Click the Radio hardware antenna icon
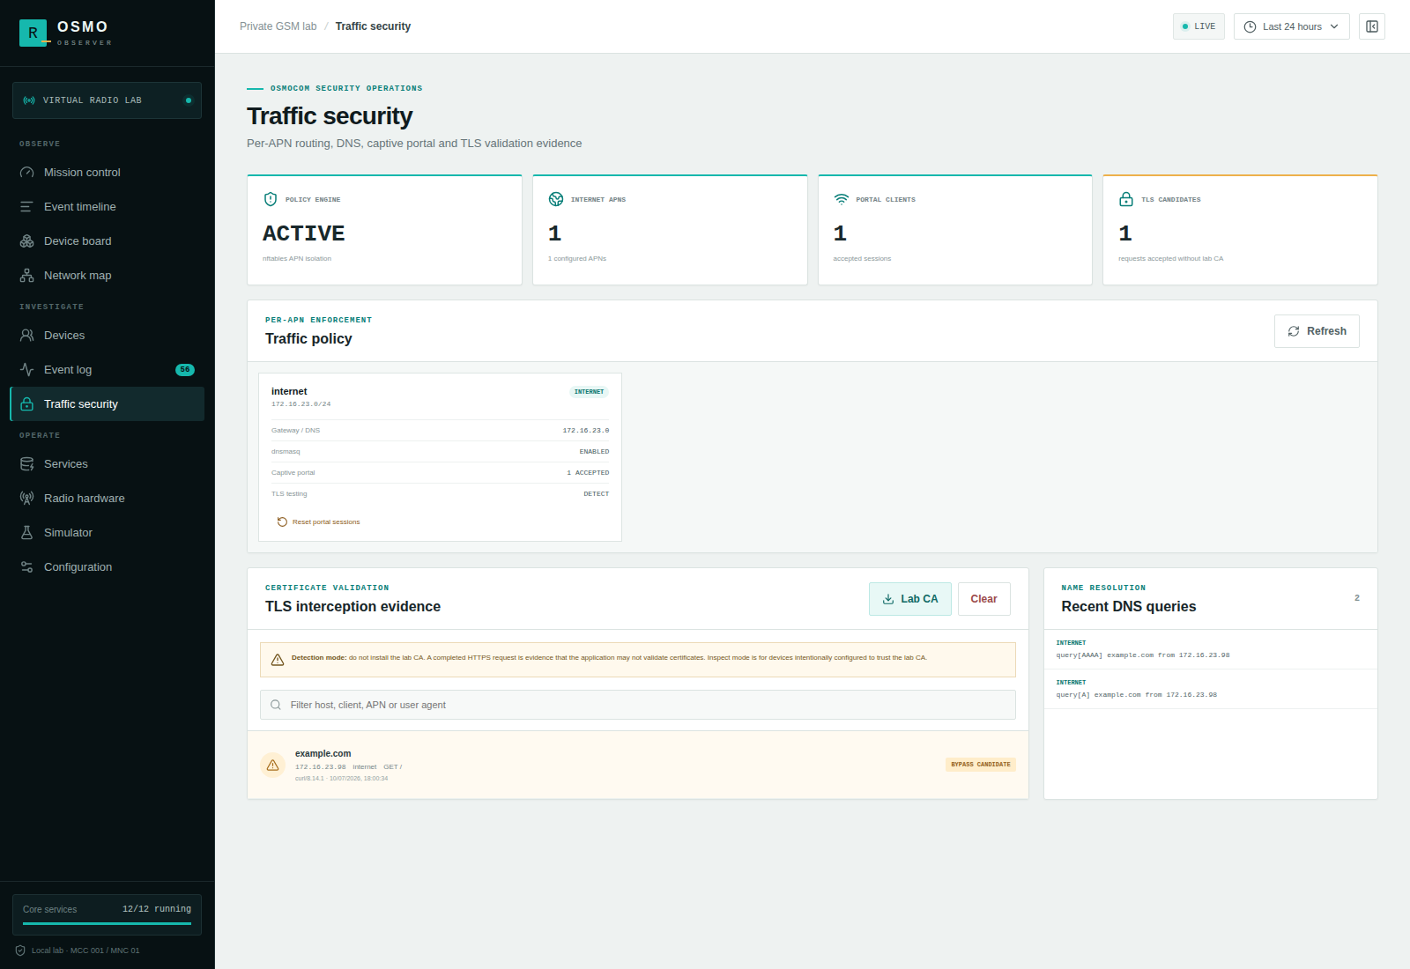1410x969 pixels. (x=27, y=499)
